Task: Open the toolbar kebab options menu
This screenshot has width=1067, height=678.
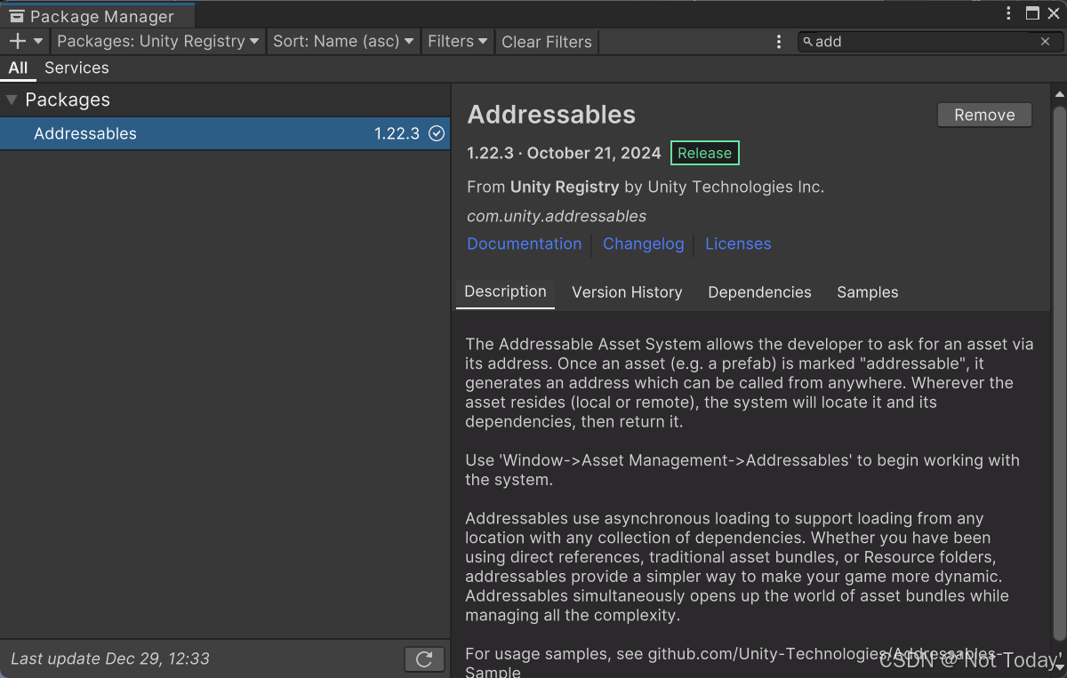Action: [779, 42]
